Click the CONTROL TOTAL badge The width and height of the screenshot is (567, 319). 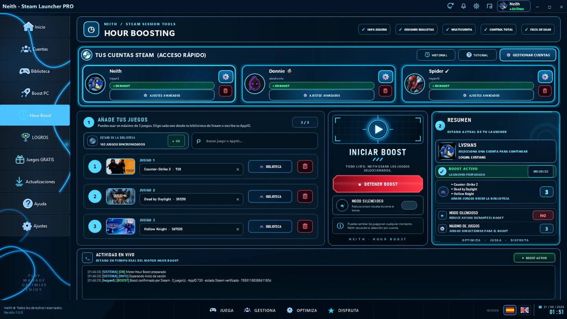point(498,30)
